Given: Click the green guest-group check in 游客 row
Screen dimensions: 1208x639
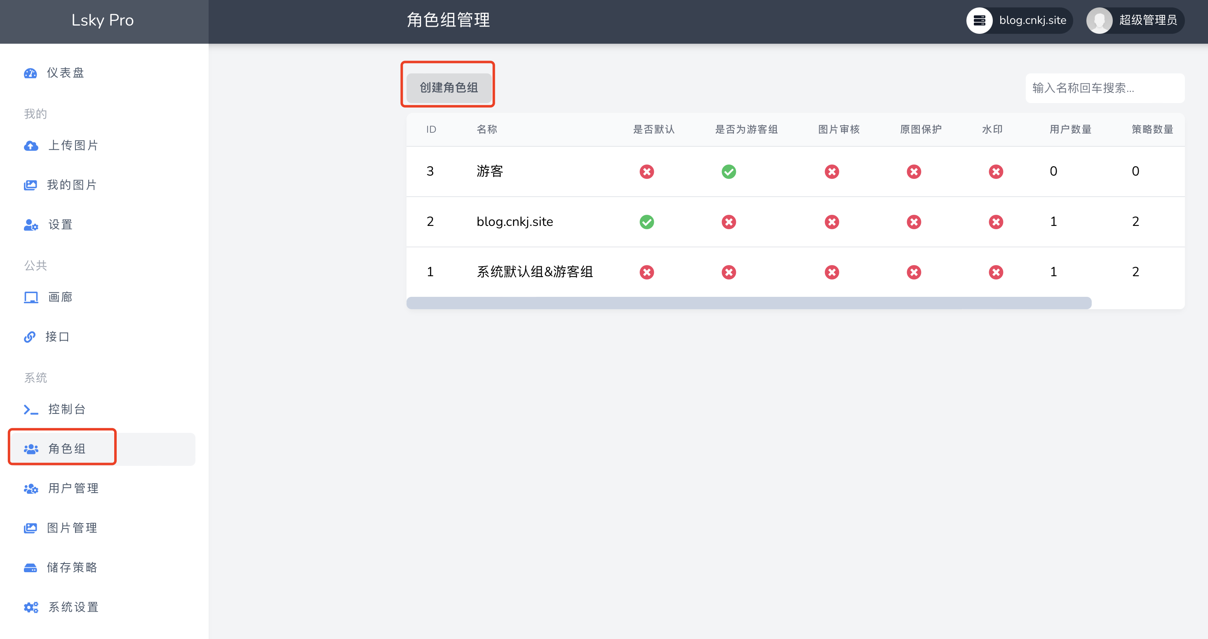Looking at the screenshot, I should (x=729, y=171).
